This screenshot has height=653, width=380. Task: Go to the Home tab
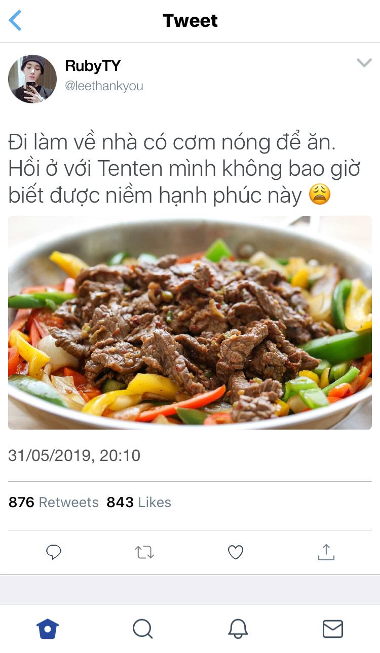pos(48,629)
